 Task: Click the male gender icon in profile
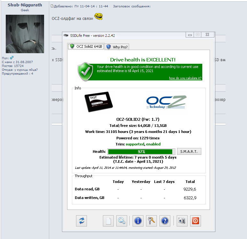tap(12, 58)
